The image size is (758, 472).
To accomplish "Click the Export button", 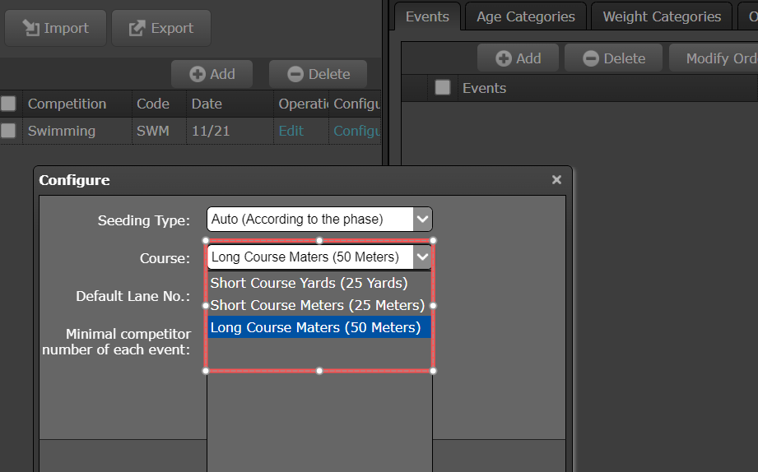I will point(161,28).
